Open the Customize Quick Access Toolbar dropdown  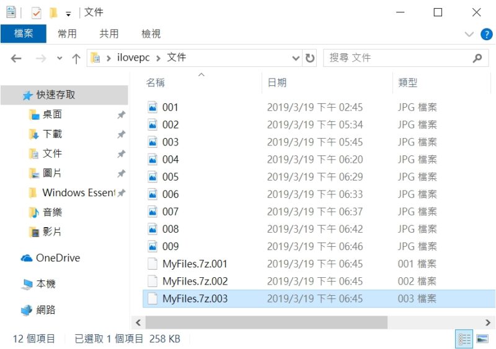68,14
